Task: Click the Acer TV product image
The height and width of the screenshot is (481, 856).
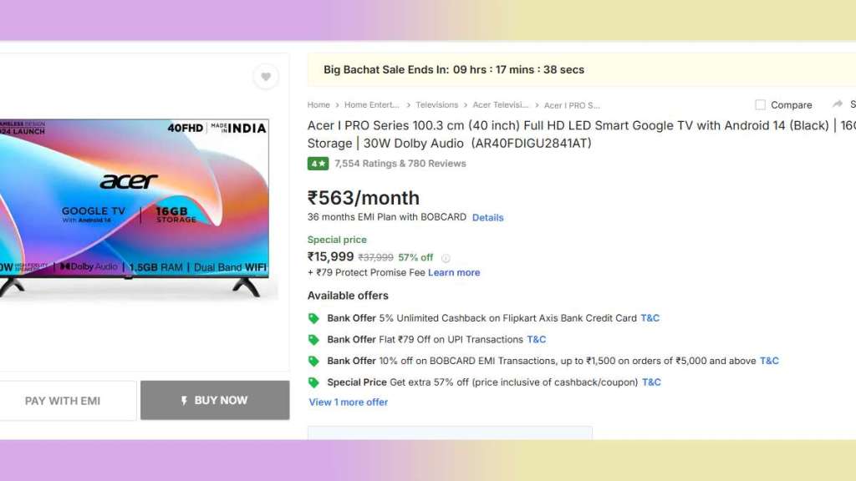Action: point(134,205)
